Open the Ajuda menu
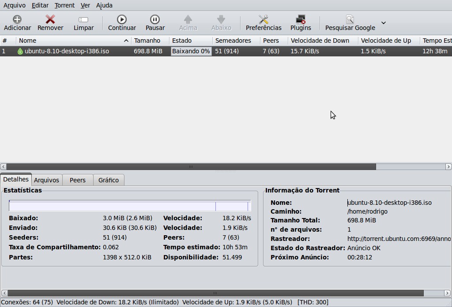 (x=104, y=5)
